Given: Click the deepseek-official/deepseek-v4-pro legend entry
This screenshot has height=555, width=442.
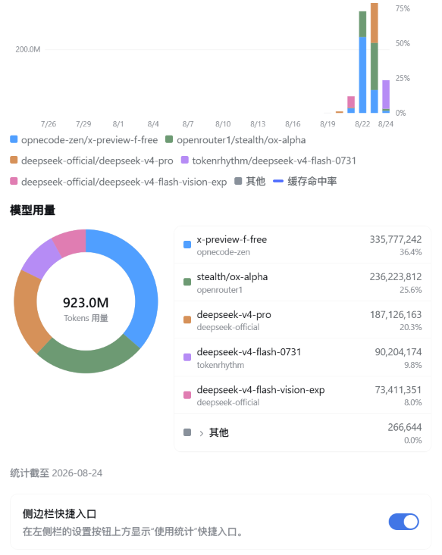Looking at the screenshot, I should (x=92, y=161).
